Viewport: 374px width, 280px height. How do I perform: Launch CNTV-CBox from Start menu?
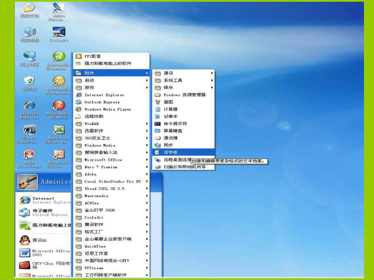(45, 265)
